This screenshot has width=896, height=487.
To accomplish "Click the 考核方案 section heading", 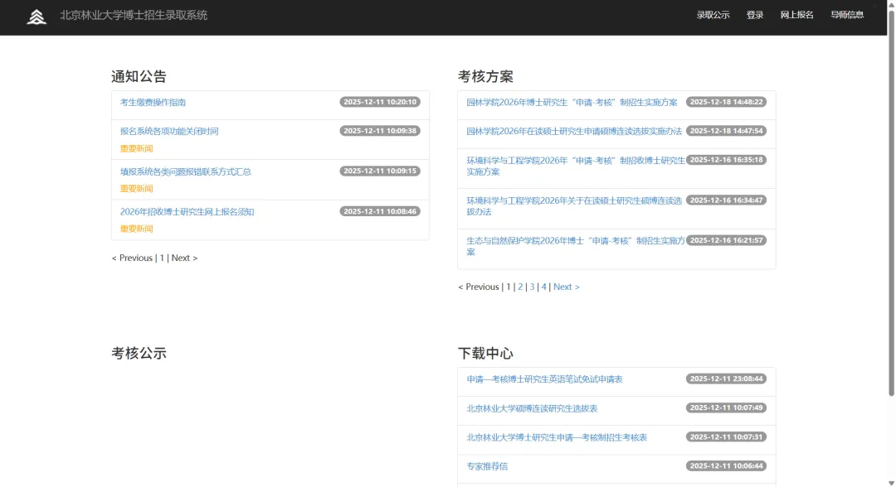I will (x=485, y=76).
